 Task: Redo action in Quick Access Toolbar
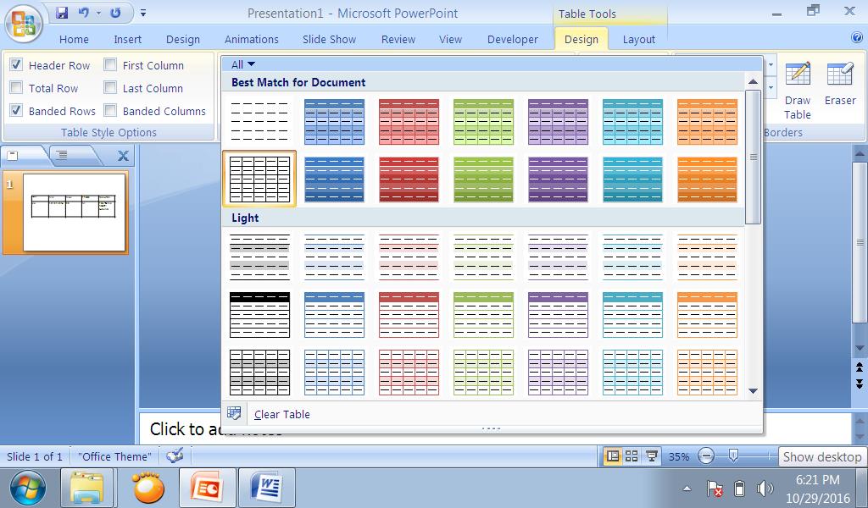click(x=115, y=12)
